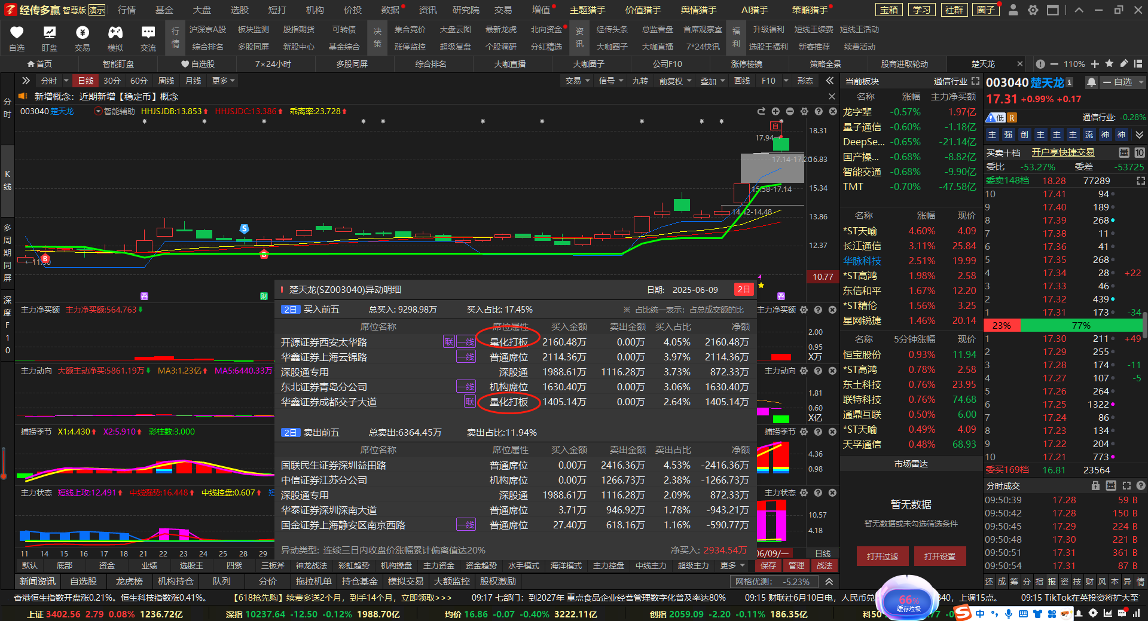Click the 宝箱 button
This screenshot has height=621, width=1148.
tap(889, 10)
